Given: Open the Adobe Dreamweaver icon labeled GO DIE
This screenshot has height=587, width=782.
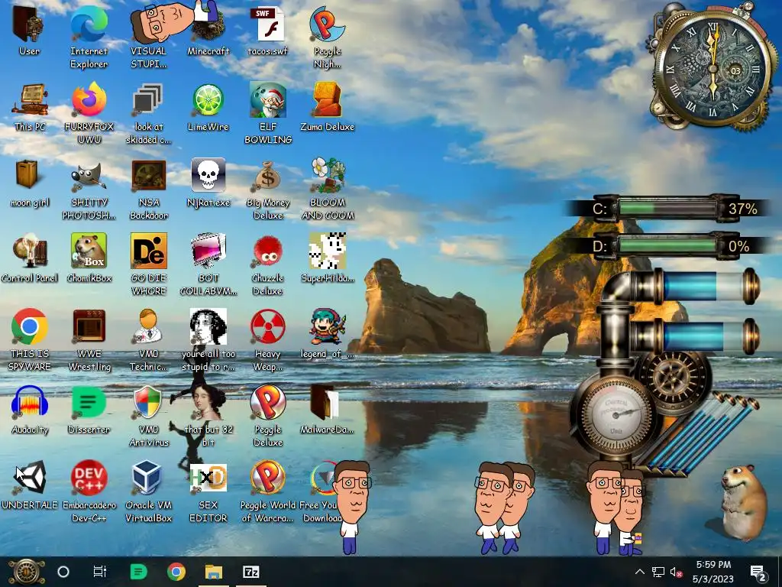Looking at the screenshot, I should (149, 264).
